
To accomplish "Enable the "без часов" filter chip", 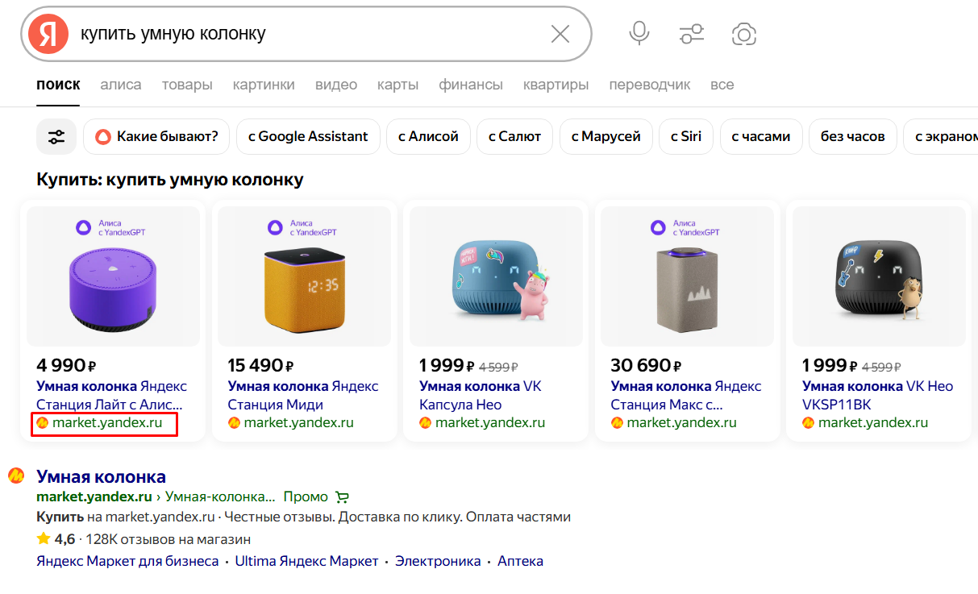I will coord(852,136).
